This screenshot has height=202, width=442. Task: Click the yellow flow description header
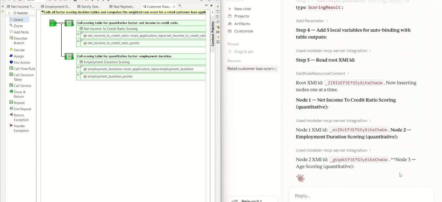coord(123,12)
